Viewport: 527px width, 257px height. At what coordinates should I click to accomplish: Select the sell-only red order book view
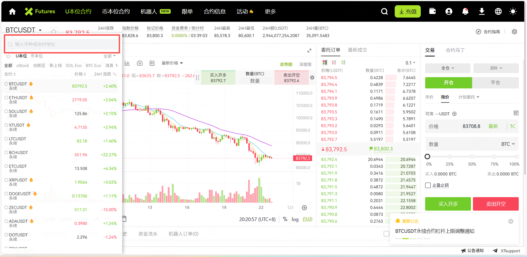(334, 62)
